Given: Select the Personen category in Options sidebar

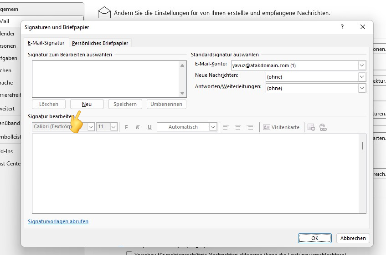Looking at the screenshot, I should [10, 46].
